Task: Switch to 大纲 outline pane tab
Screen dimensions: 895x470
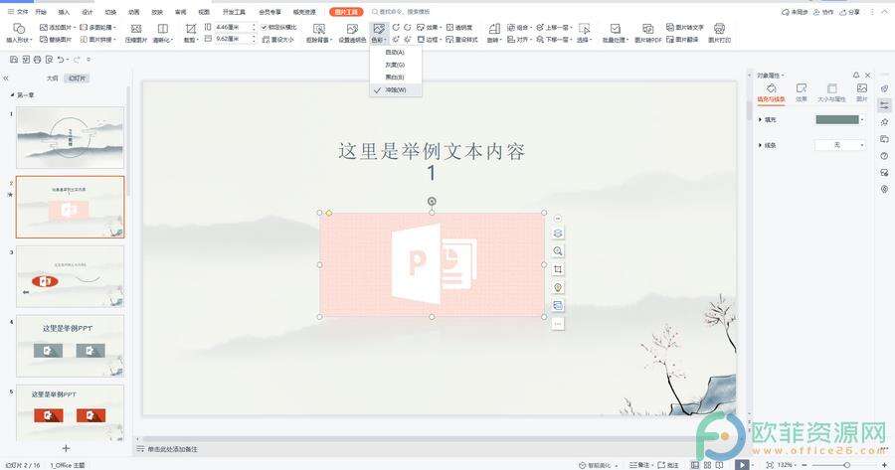Action: pyautogui.click(x=52, y=78)
